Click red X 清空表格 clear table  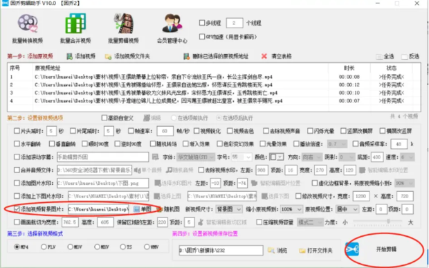coord(264,56)
